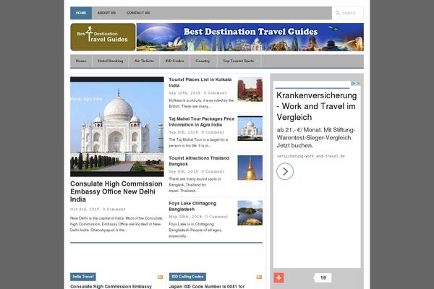Image resolution: width=434 pixels, height=289 pixels.
Task: Open Japan ISD Code Number article link
Action: click(x=207, y=287)
